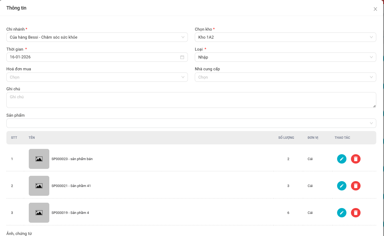Edit product SP000023 with pencil icon
The width and height of the screenshot is (384, 236).
(x=342, y=159)
